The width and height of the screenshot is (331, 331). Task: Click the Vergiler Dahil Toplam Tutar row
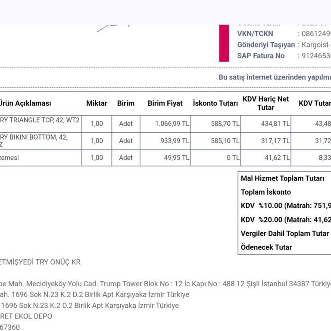284,234
